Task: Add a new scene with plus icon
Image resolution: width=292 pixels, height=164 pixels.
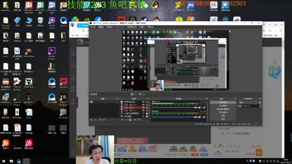Action: [91, 120]
